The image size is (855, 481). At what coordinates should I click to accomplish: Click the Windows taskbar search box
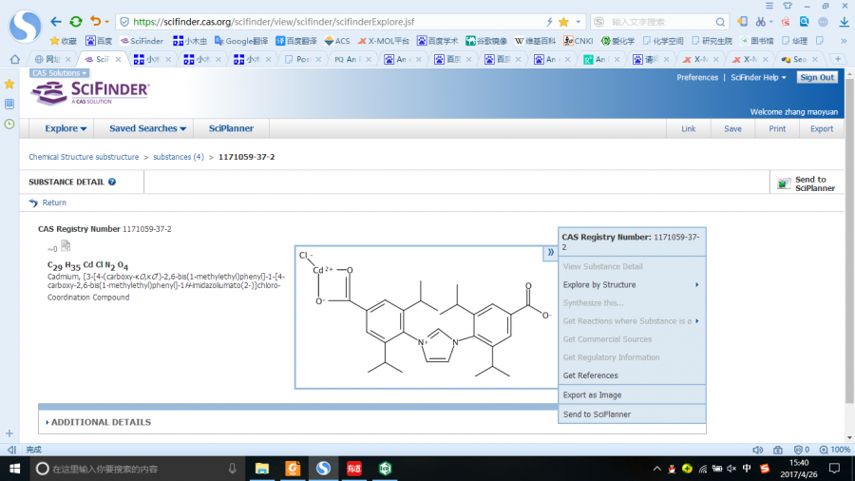136,469
